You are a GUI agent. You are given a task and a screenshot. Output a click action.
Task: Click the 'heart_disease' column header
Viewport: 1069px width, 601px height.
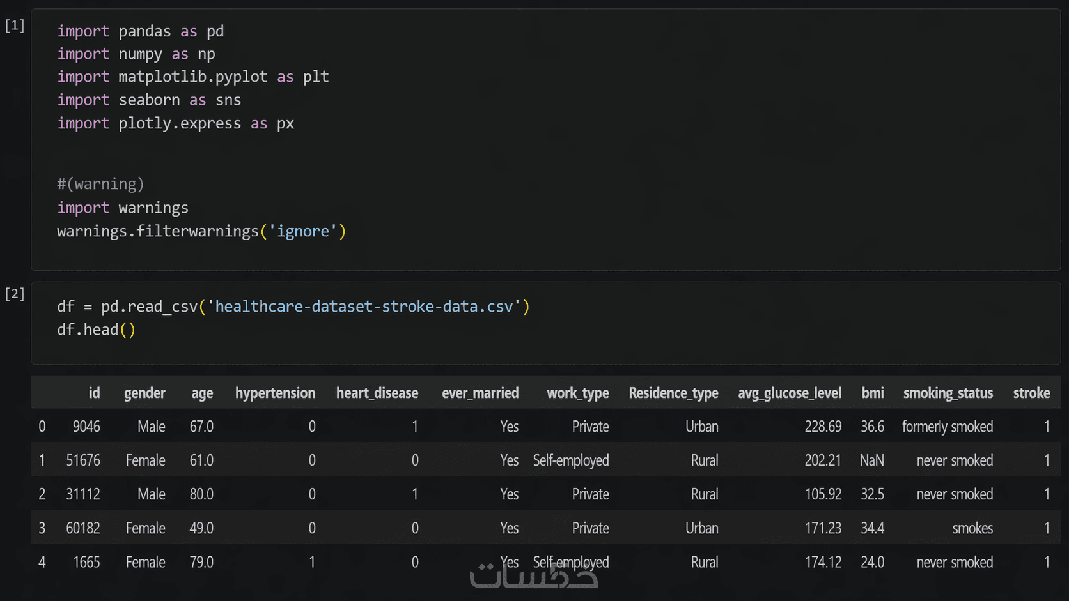click(377, 393)
